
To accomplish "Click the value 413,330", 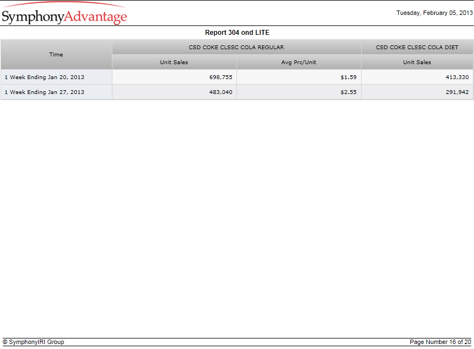I will 457,77.
